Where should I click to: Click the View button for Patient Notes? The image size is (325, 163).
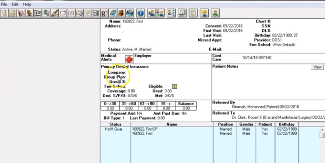pos(317,67)
